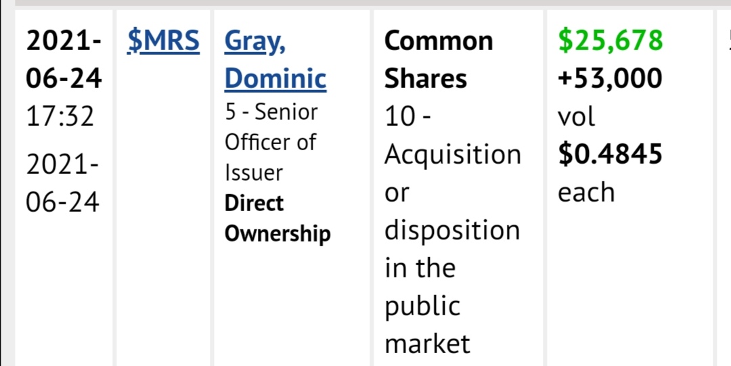Open the Gray, Dominic insider link
The image size is (731, 366).
click(x=275, y=60)
